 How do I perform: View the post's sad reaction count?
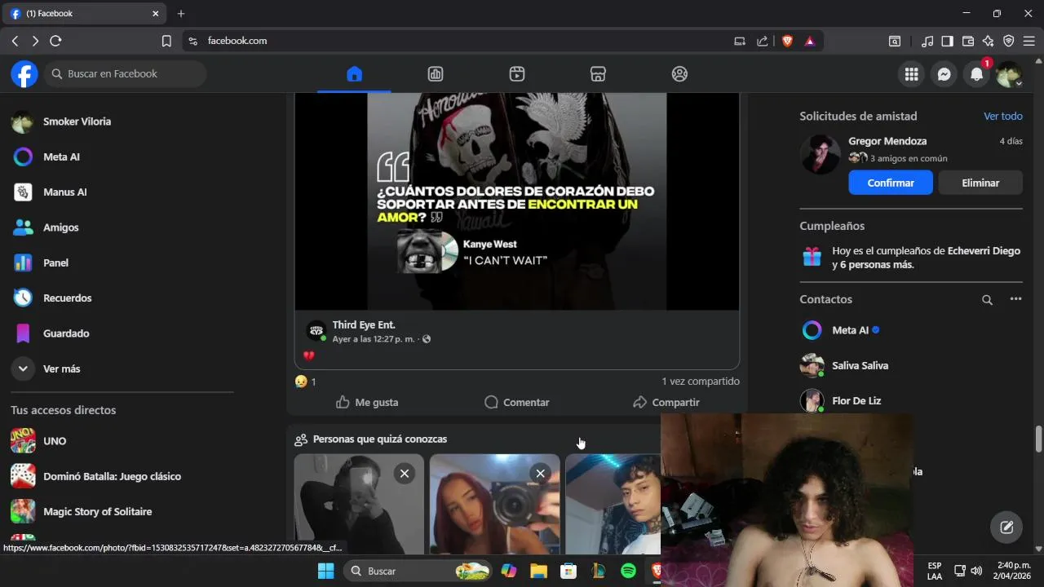tap(305, 382)
